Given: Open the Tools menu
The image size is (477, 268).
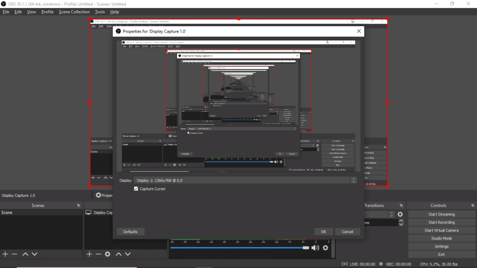Looking at the screenshot, I should 100,12.
